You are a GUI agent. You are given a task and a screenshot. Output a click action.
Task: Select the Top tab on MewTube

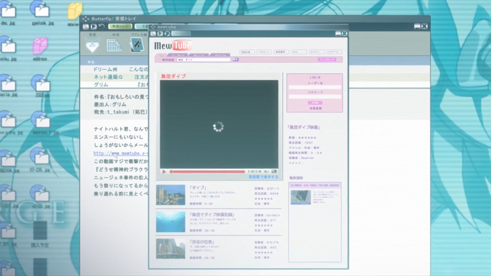[x=161, y=55]
